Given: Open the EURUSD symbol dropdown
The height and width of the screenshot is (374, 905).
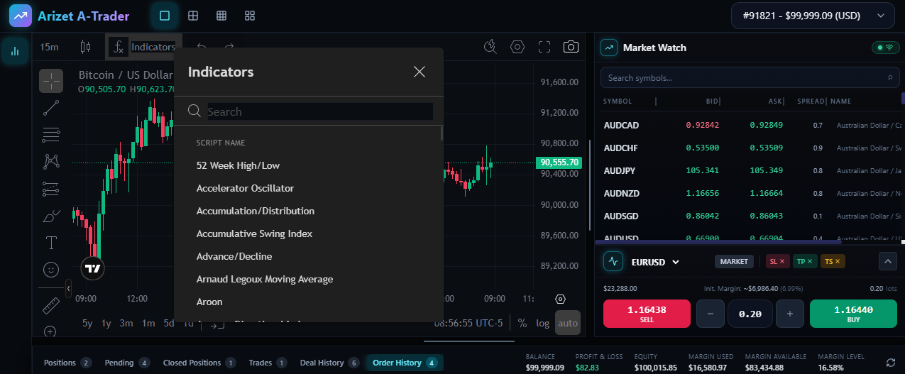Looking at the screenshot, I should [x=655, y=262].
